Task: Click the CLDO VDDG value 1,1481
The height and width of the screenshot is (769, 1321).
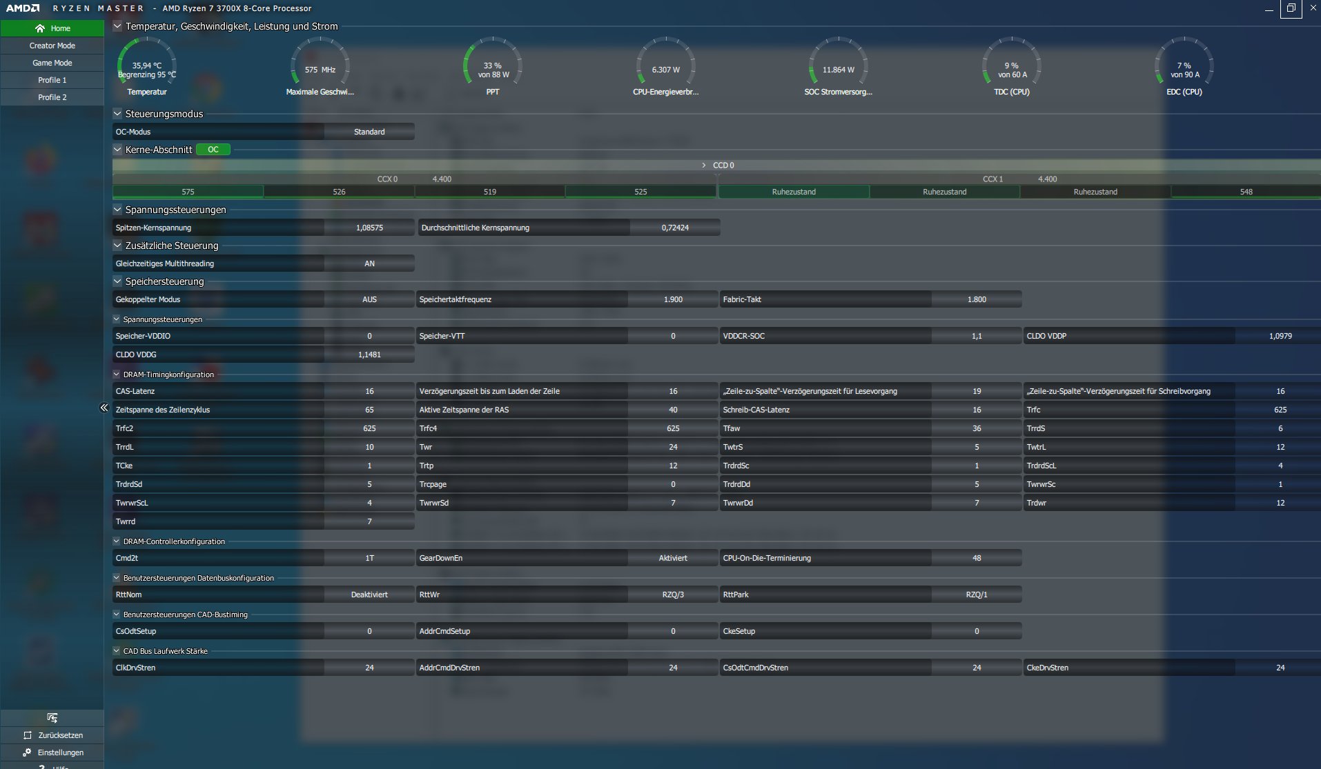Action: click(369, 354)
